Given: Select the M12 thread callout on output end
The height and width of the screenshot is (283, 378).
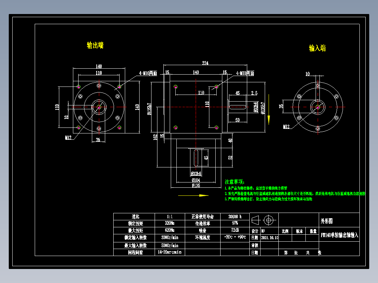Looking at the screenshot, I should 68,138.
